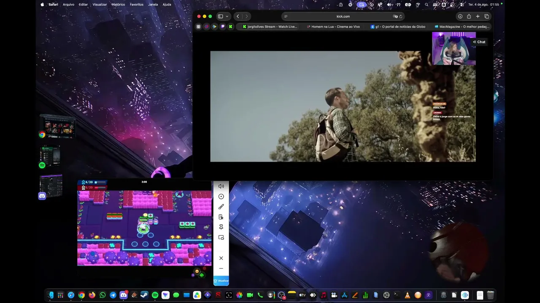The image size is (540, 303).
Task: Minimize the mirroring window with dash icon
Action: click(221, 268)
